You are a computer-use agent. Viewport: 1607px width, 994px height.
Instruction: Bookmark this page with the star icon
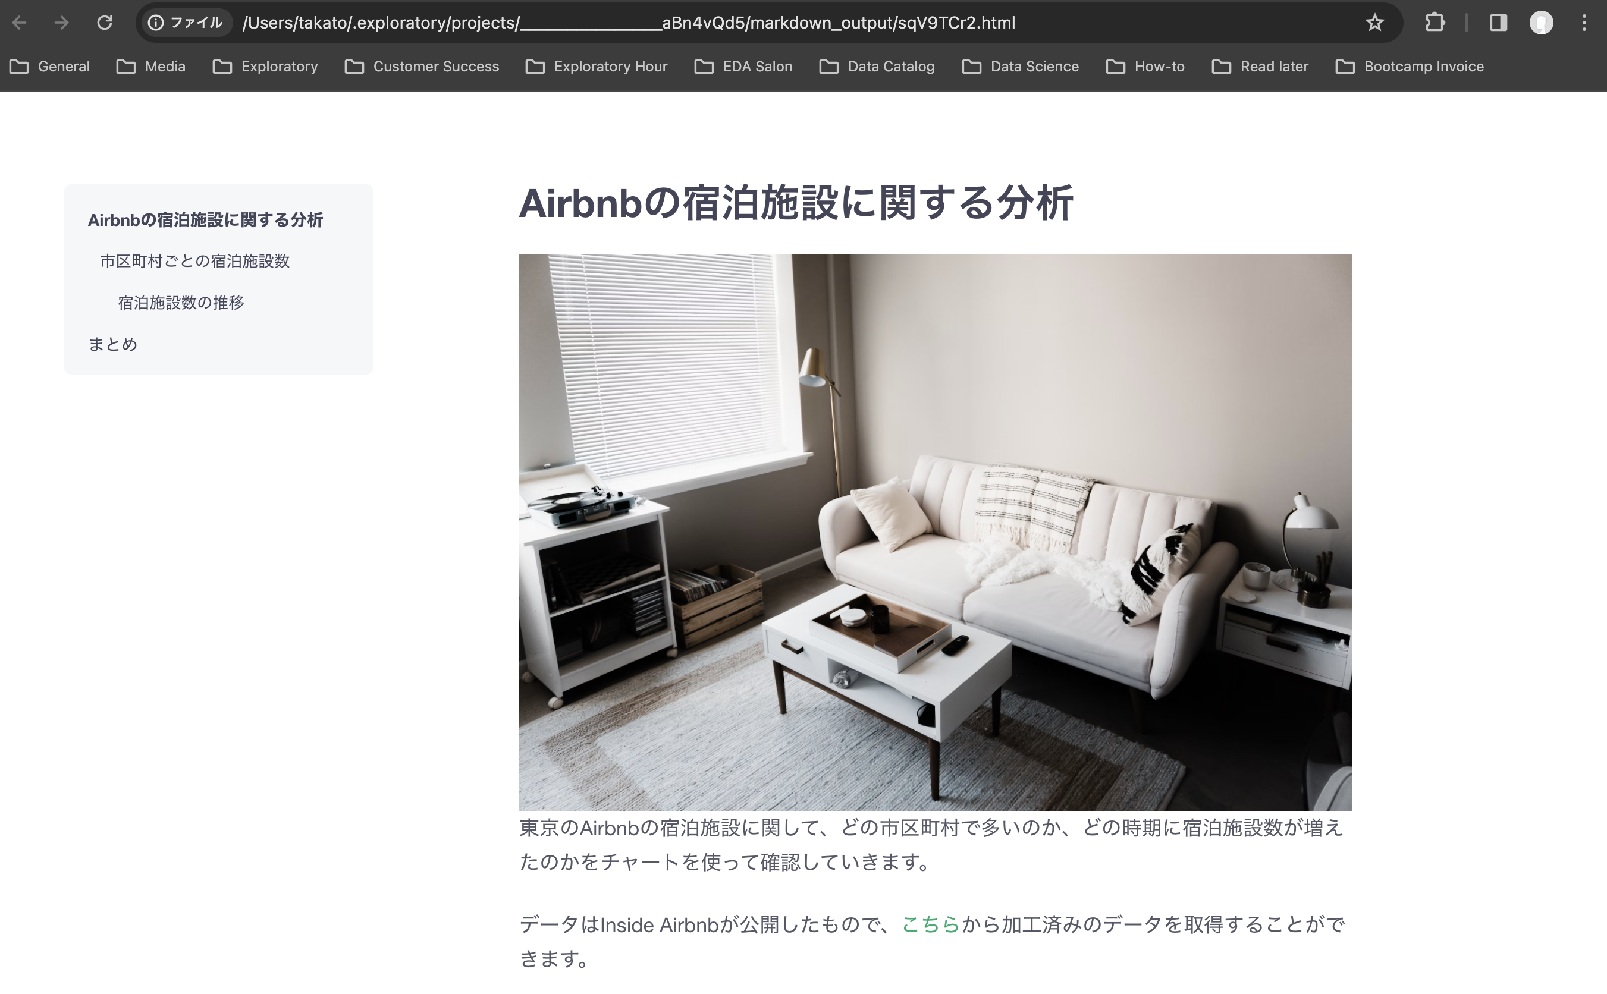pos(1374,23)
